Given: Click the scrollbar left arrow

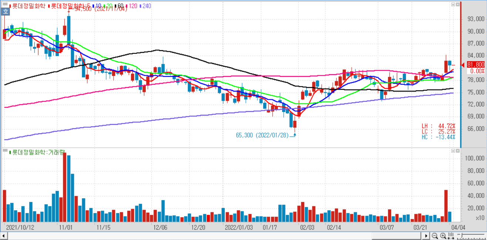Looking at the screenshot, I should pos(4,236).
